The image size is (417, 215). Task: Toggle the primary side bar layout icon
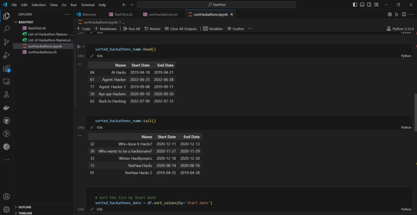[x=355, y=5]
